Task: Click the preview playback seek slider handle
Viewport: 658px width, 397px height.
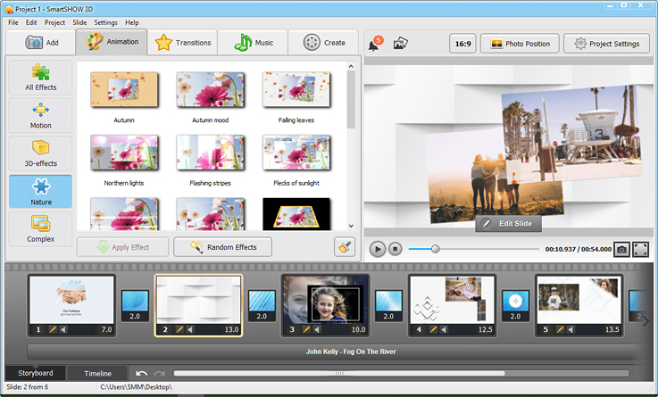Action: (435, 250)
